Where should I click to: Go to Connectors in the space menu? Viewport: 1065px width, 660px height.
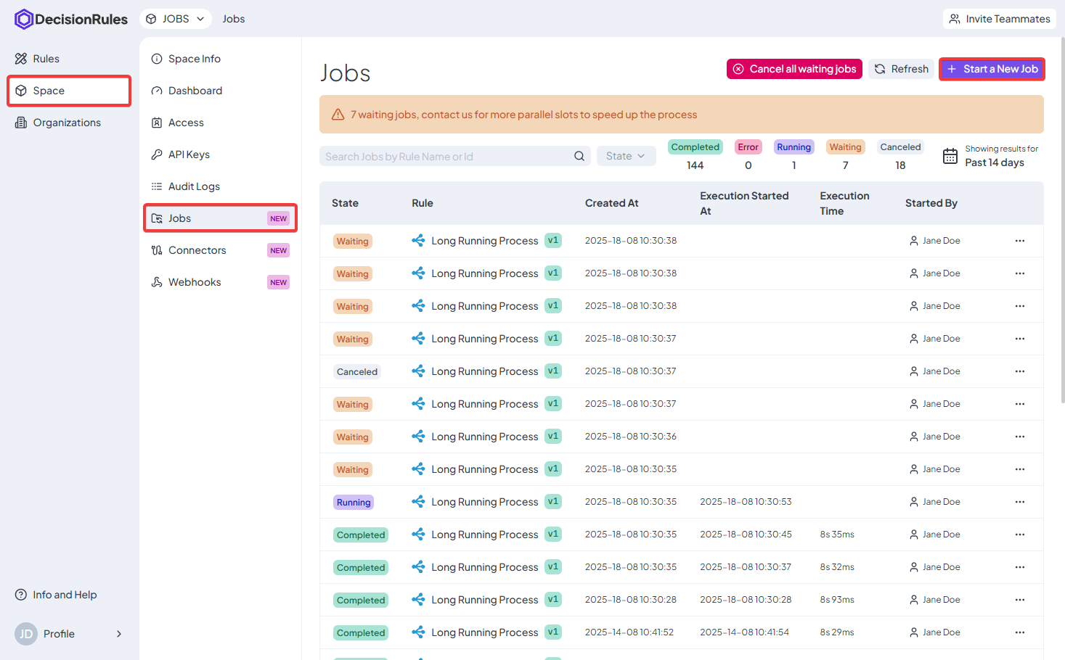[197, 250]
